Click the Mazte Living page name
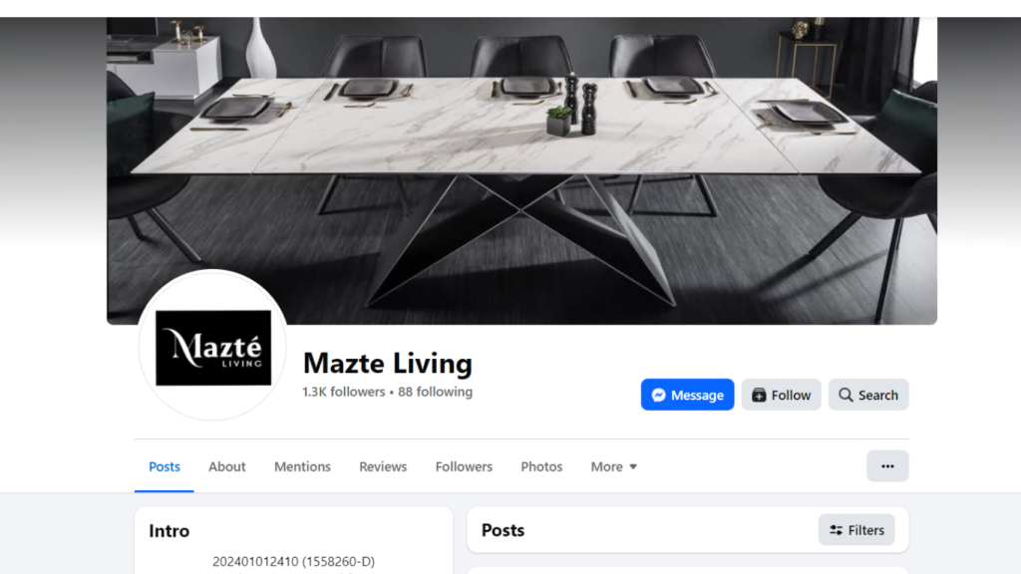 coord(388,363)
